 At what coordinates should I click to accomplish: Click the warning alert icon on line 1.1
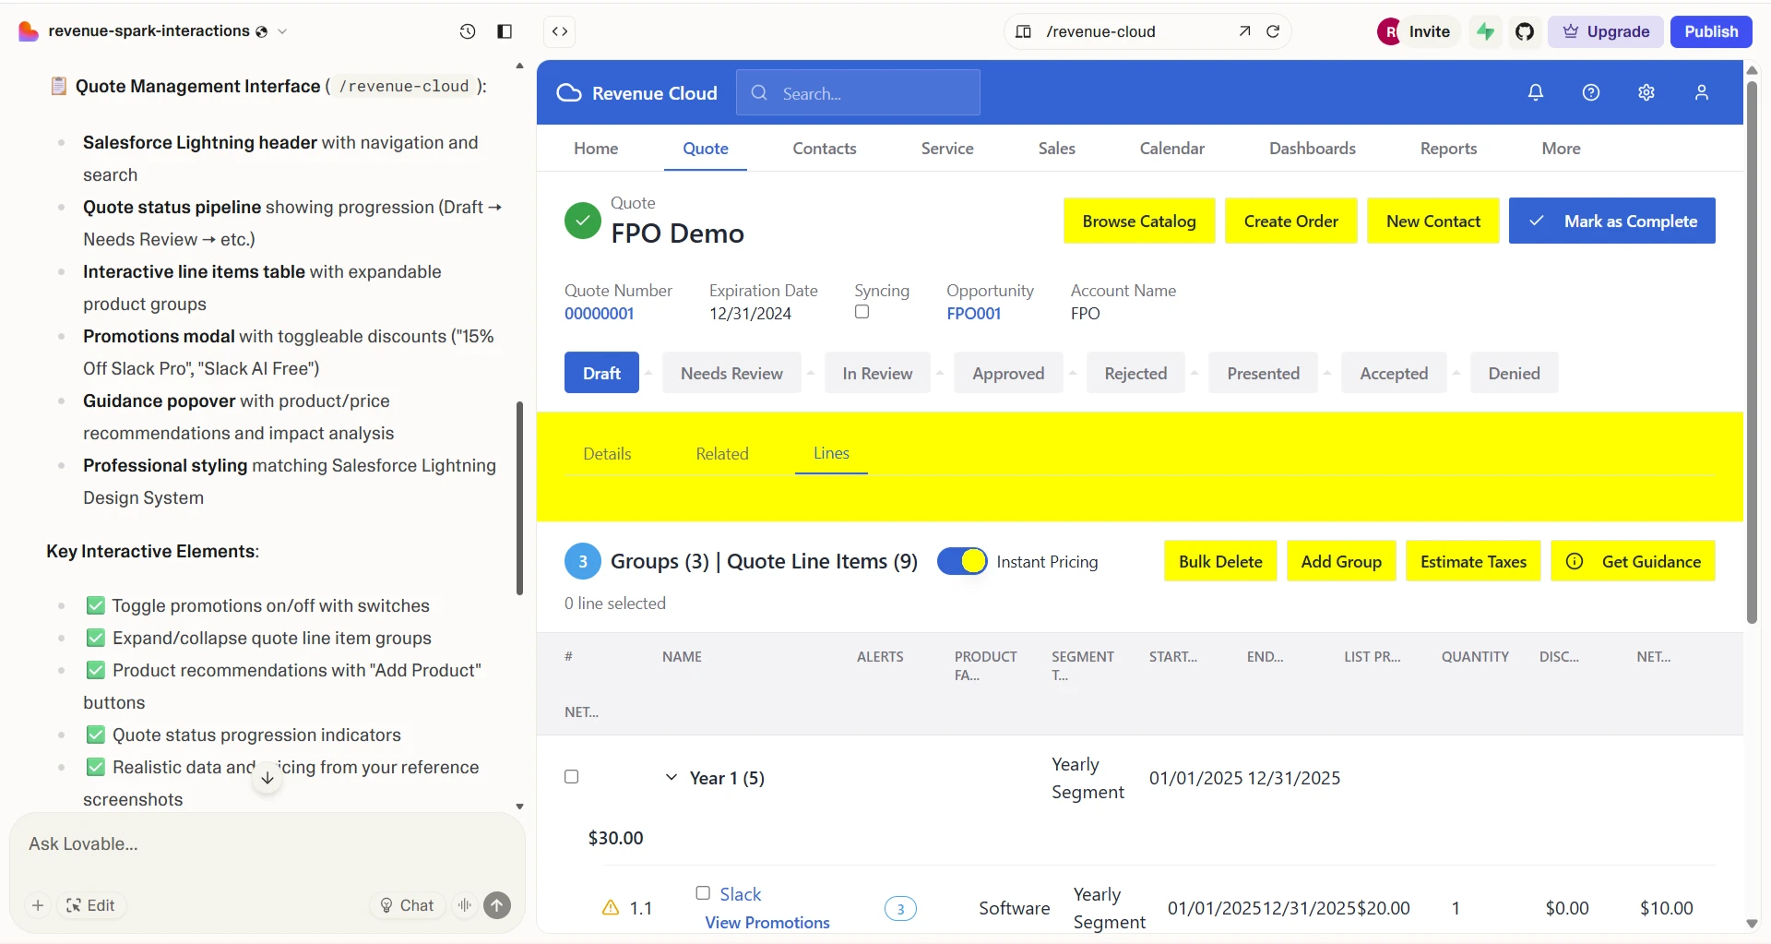611,908
